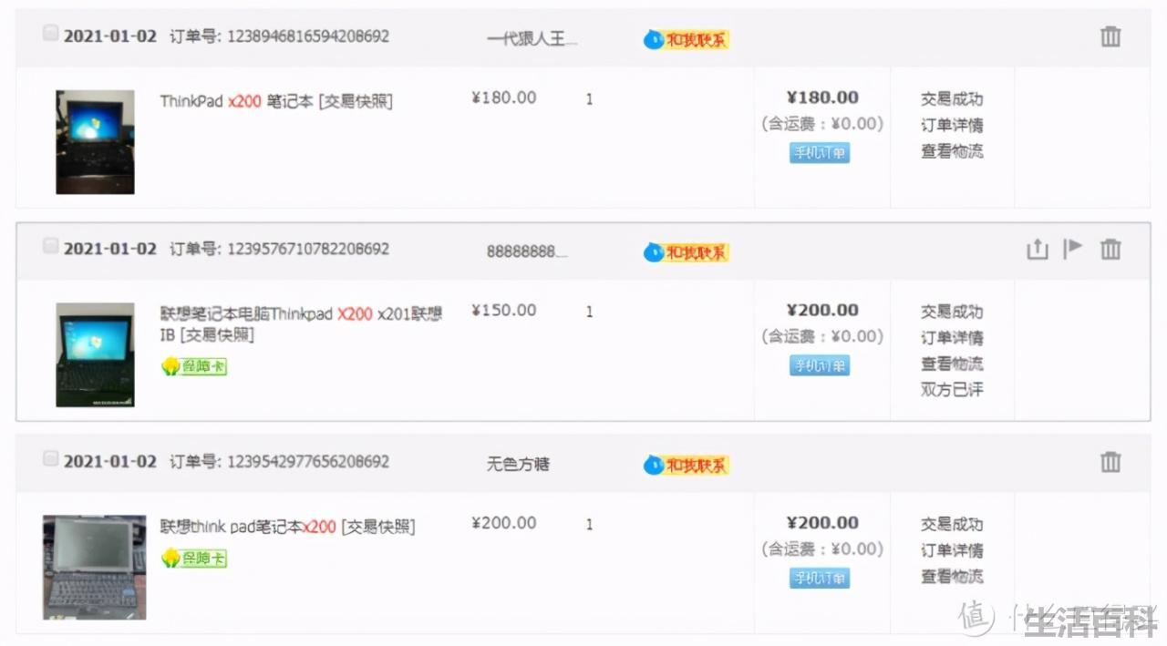Share the second order via upload icon
Screen dimensions: 1167x646
point(1038,249)
